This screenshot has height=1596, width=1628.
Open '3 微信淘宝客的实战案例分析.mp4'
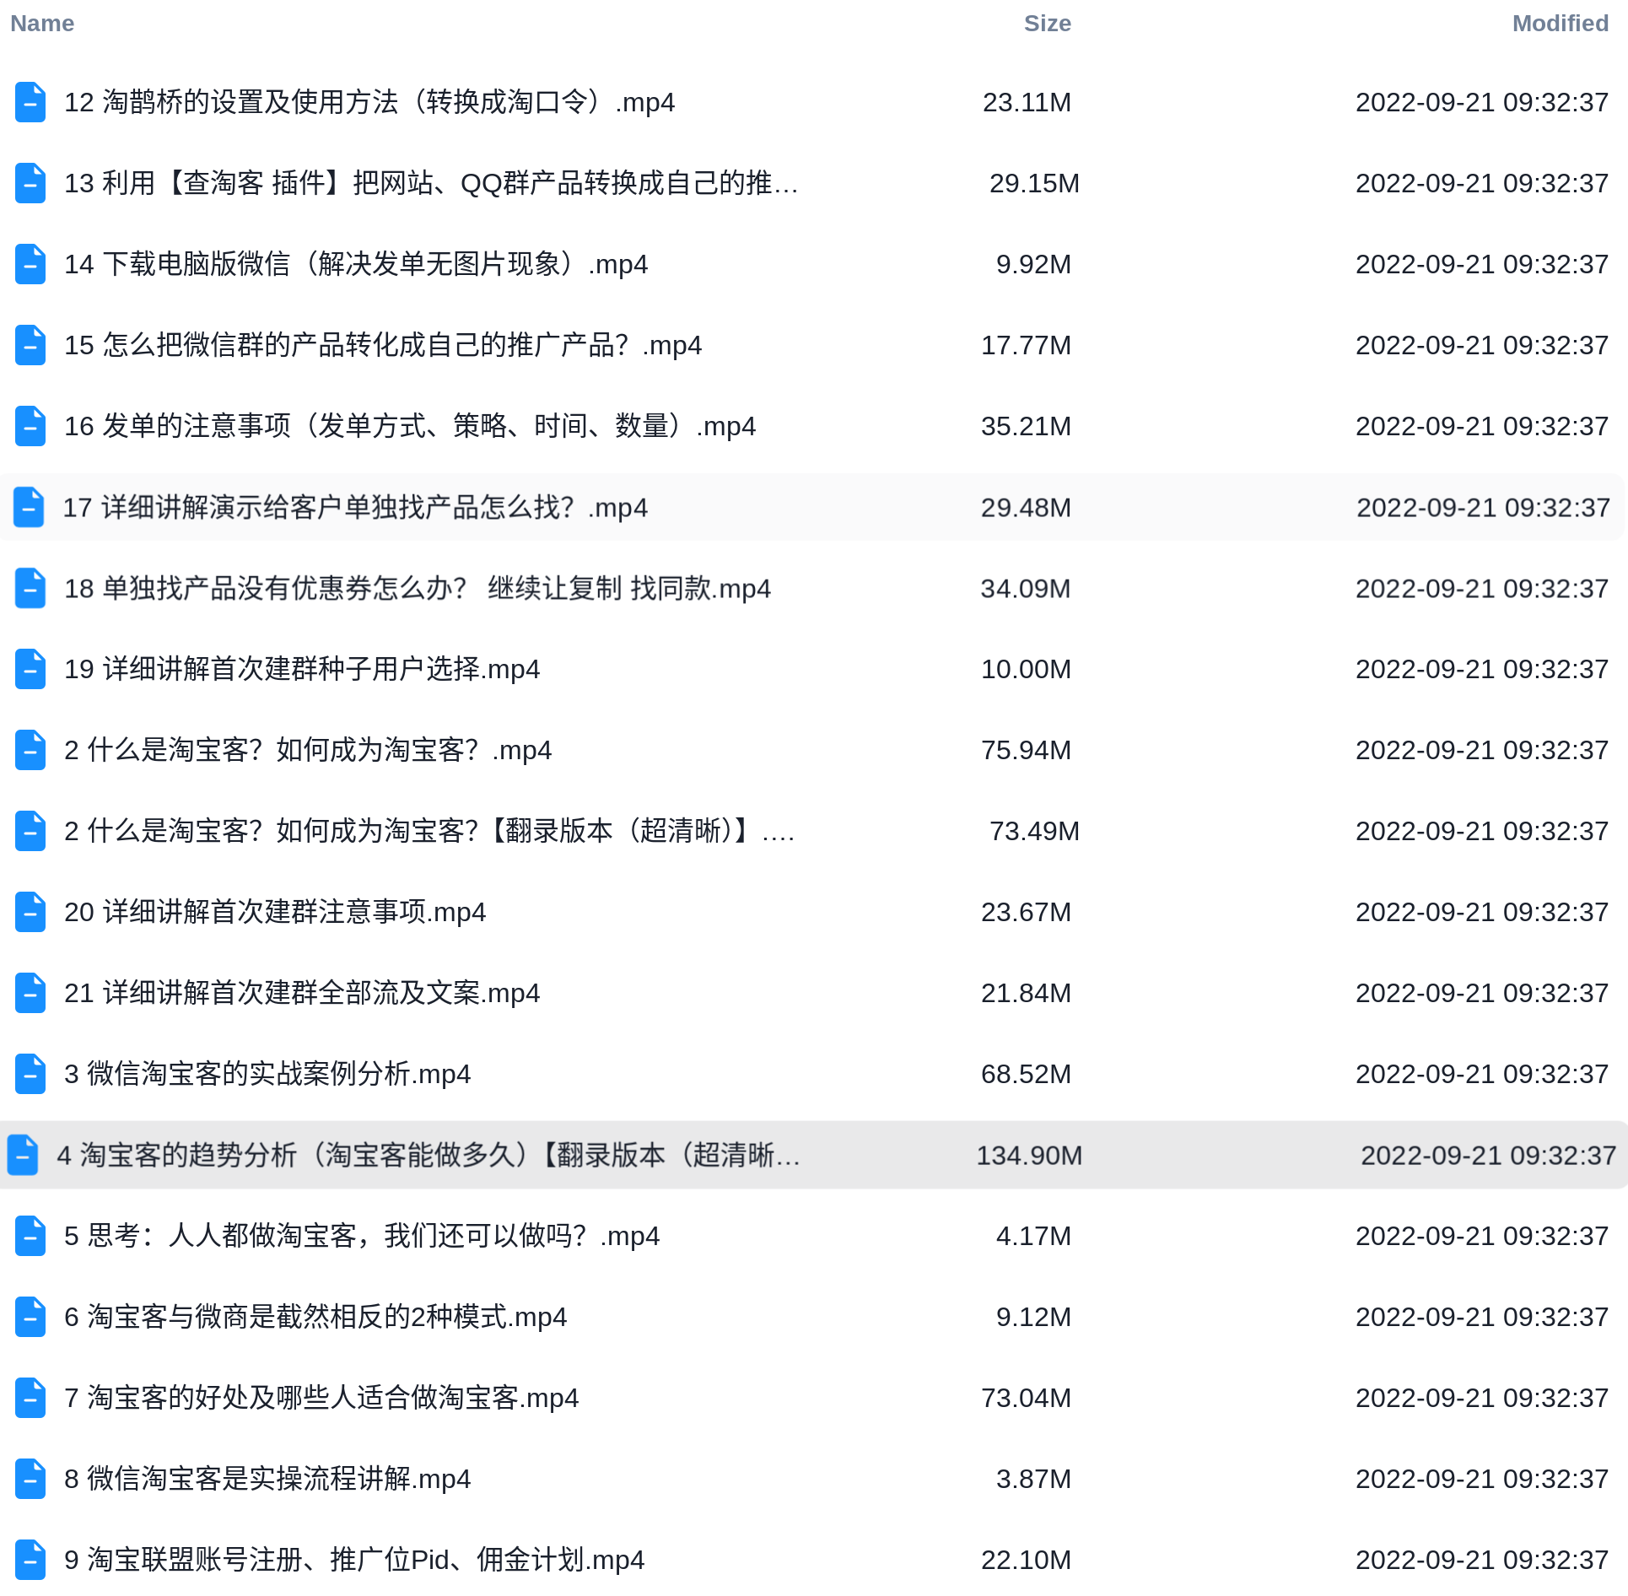(x=267, y=1074)
